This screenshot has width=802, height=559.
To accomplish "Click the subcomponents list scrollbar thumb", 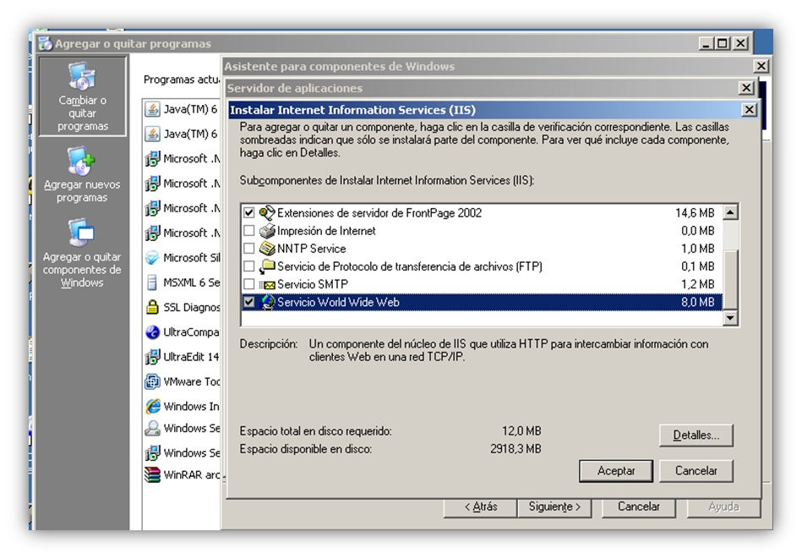I will (x=730, y=279).
